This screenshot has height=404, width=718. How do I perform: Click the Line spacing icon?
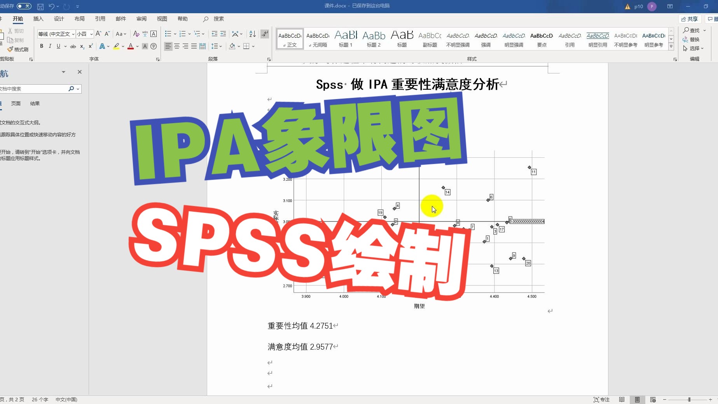click(x=215, y=46)
